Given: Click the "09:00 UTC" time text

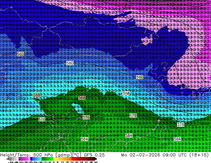Looking at the screenshot, I should [175, 155].
